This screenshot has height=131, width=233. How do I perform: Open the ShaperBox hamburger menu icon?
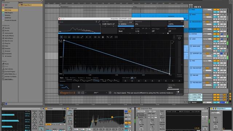coord(79,93)
